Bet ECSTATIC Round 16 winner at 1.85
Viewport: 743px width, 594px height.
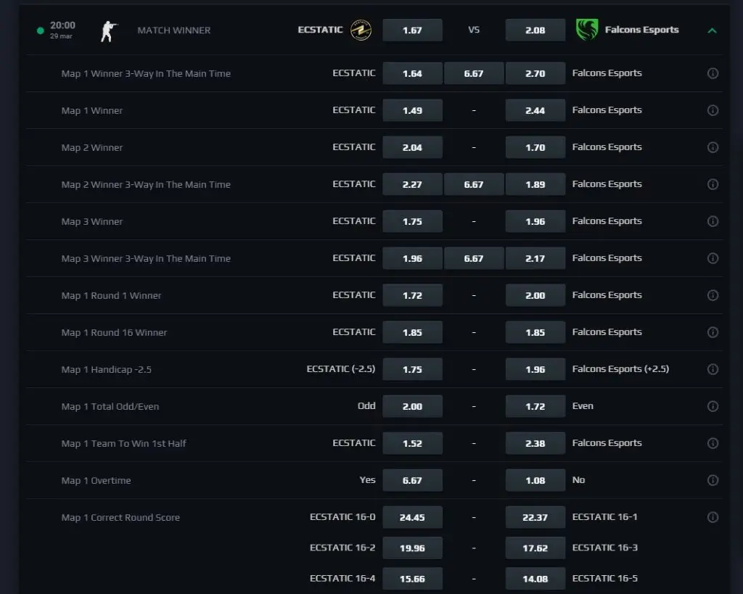click(412, 332)
